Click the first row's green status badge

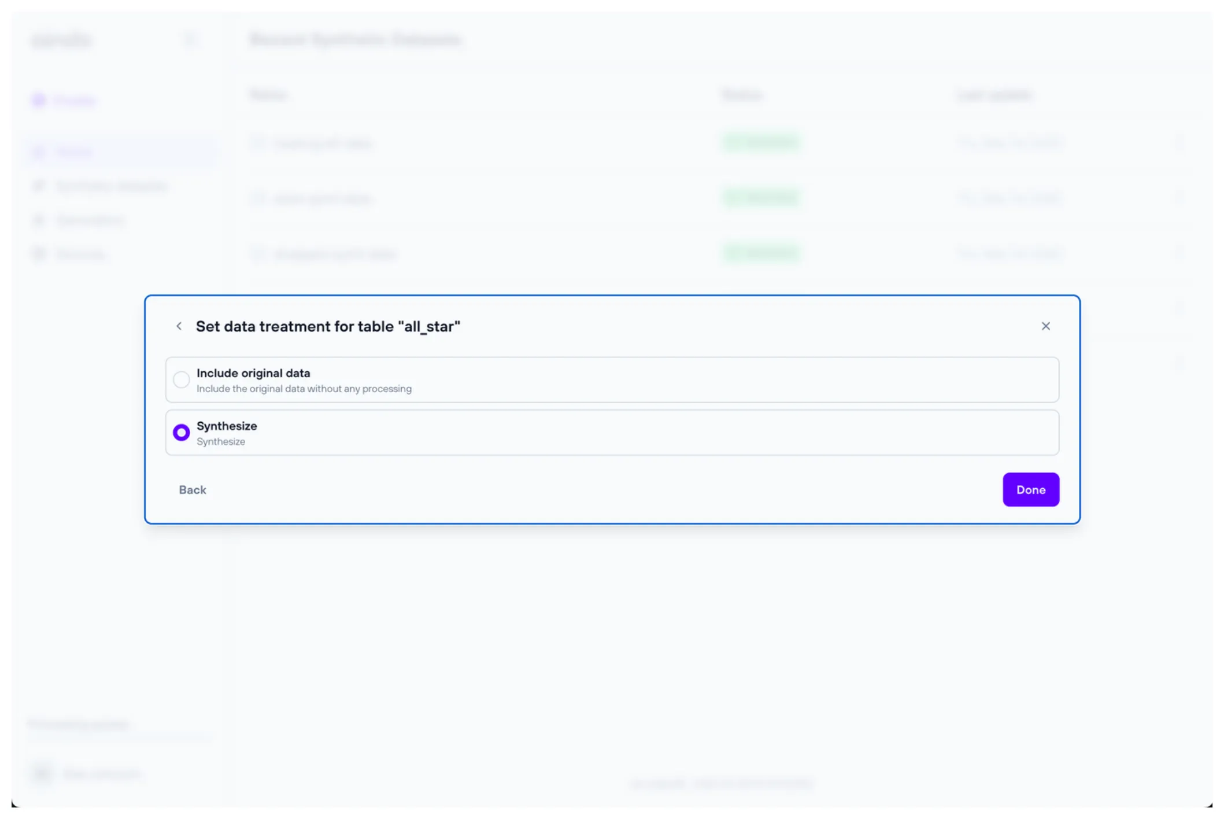761,142
